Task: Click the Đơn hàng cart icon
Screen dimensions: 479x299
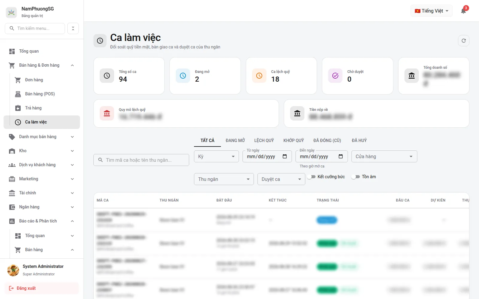Action: (x=18, y=80)
